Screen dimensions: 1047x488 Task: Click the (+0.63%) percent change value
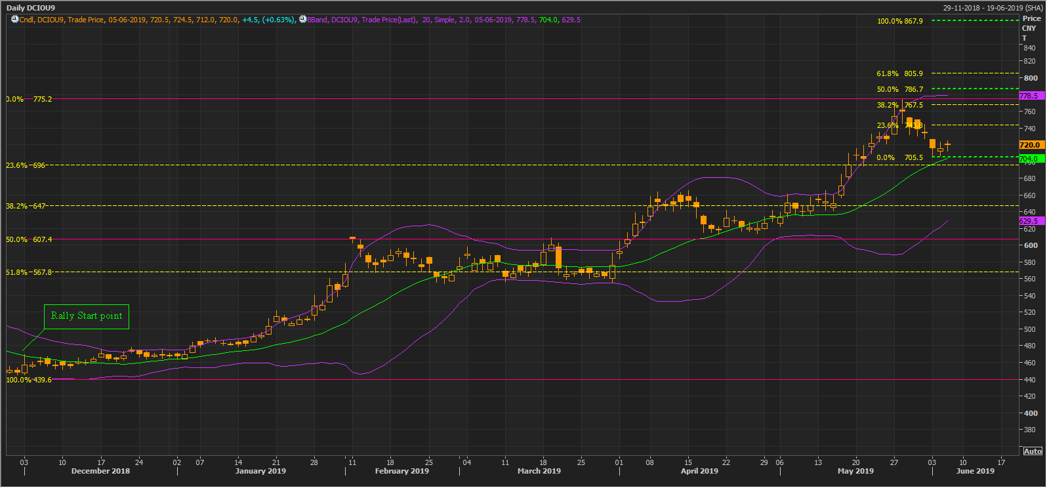click(x=278, y=20)
